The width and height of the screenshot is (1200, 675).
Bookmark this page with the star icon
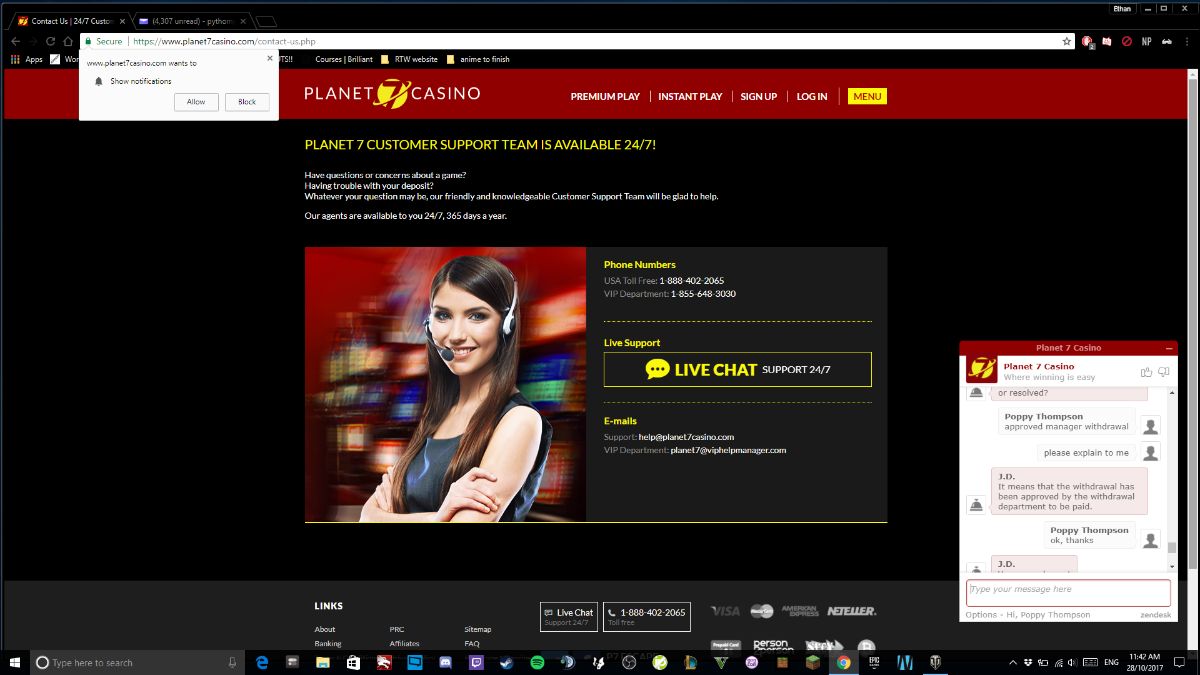pyautogui.click(x=1067, y=41)
